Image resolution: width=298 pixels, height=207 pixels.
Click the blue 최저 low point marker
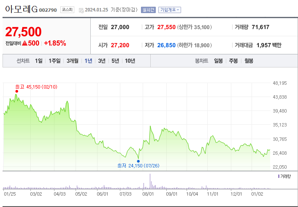tap(138, 161)
